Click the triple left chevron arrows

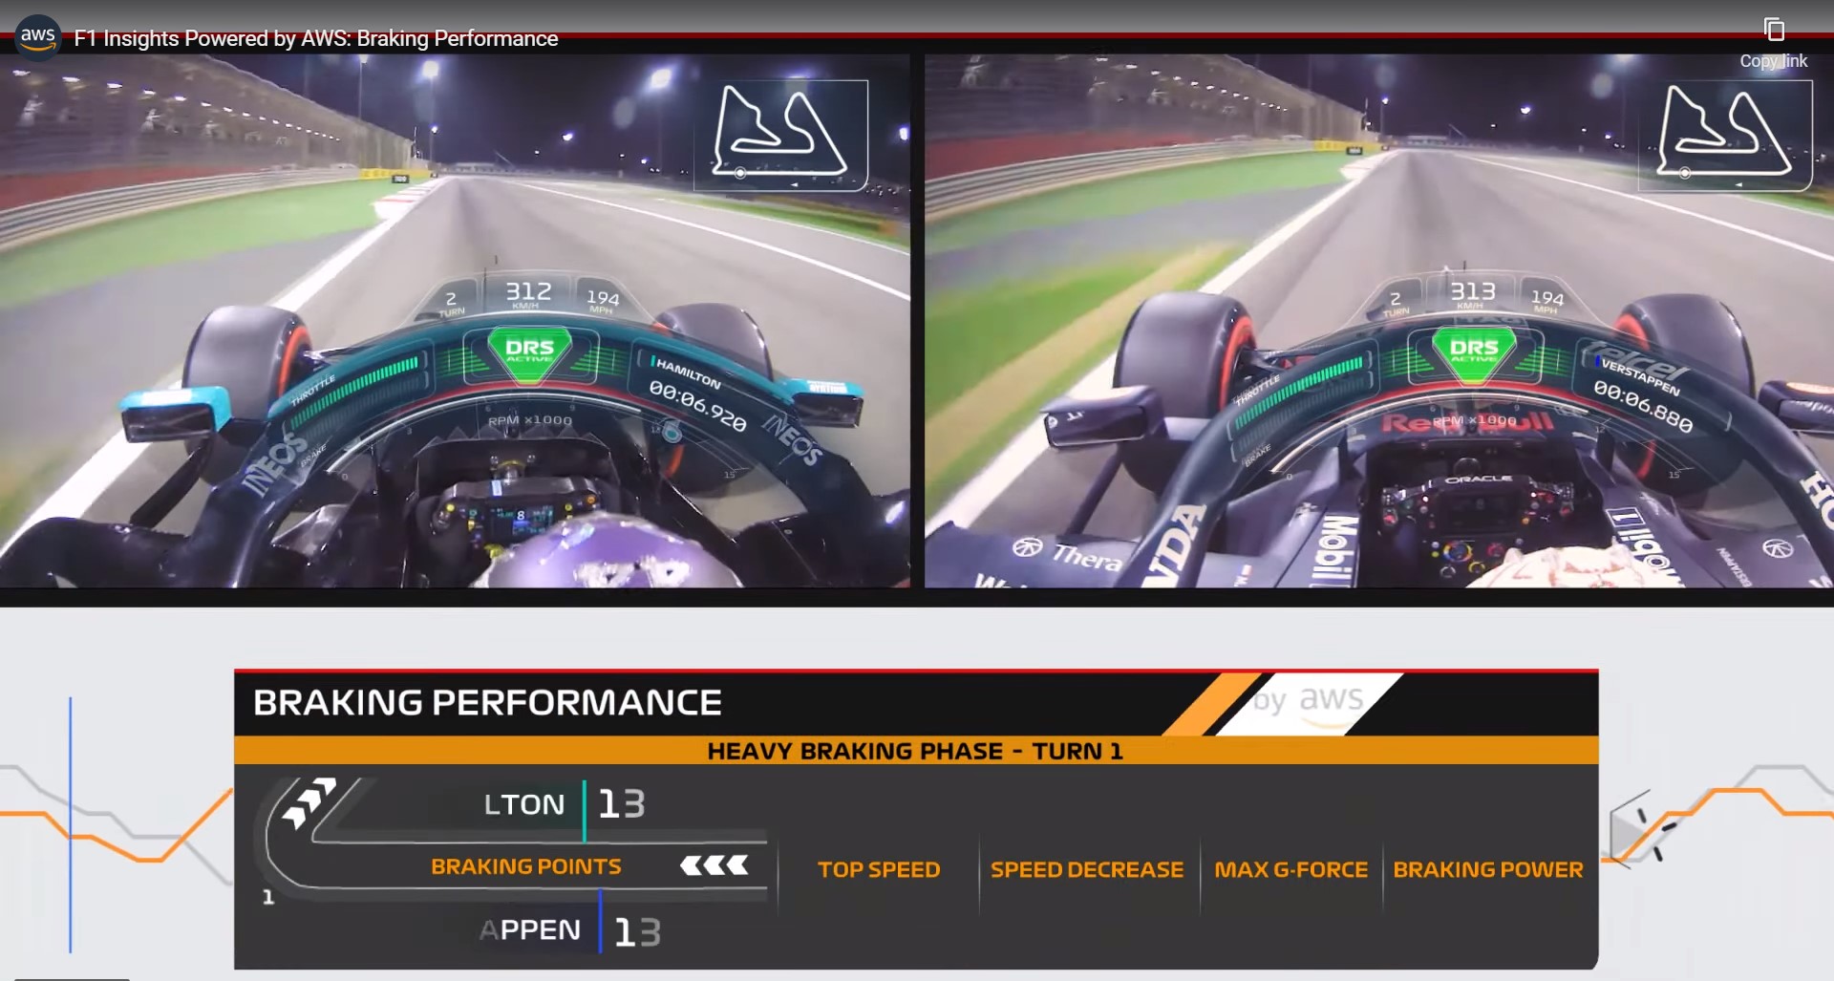[x=714, y=865]
